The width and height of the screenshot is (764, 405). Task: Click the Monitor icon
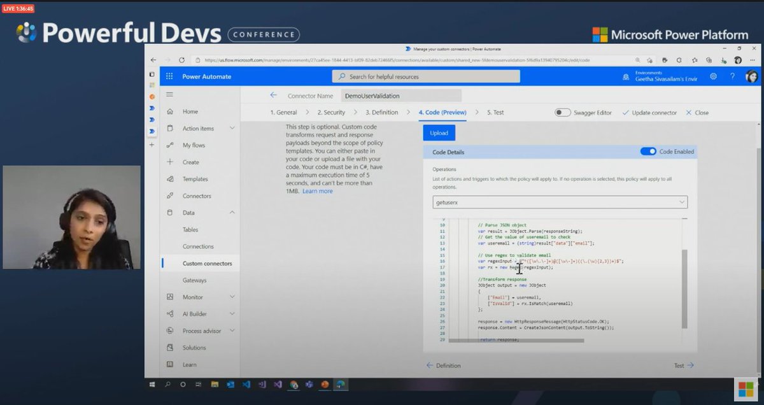click(x=170, y=297)
